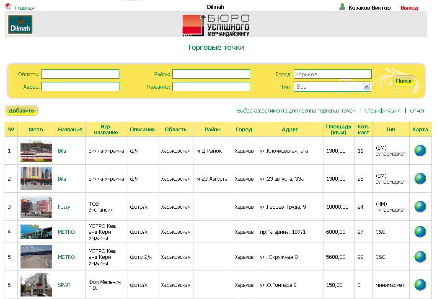This screenshot has width=437, height=299.
Task: Click the Бюро успішного мерчандайзингу logo
Action: click(x=216, y=26)
